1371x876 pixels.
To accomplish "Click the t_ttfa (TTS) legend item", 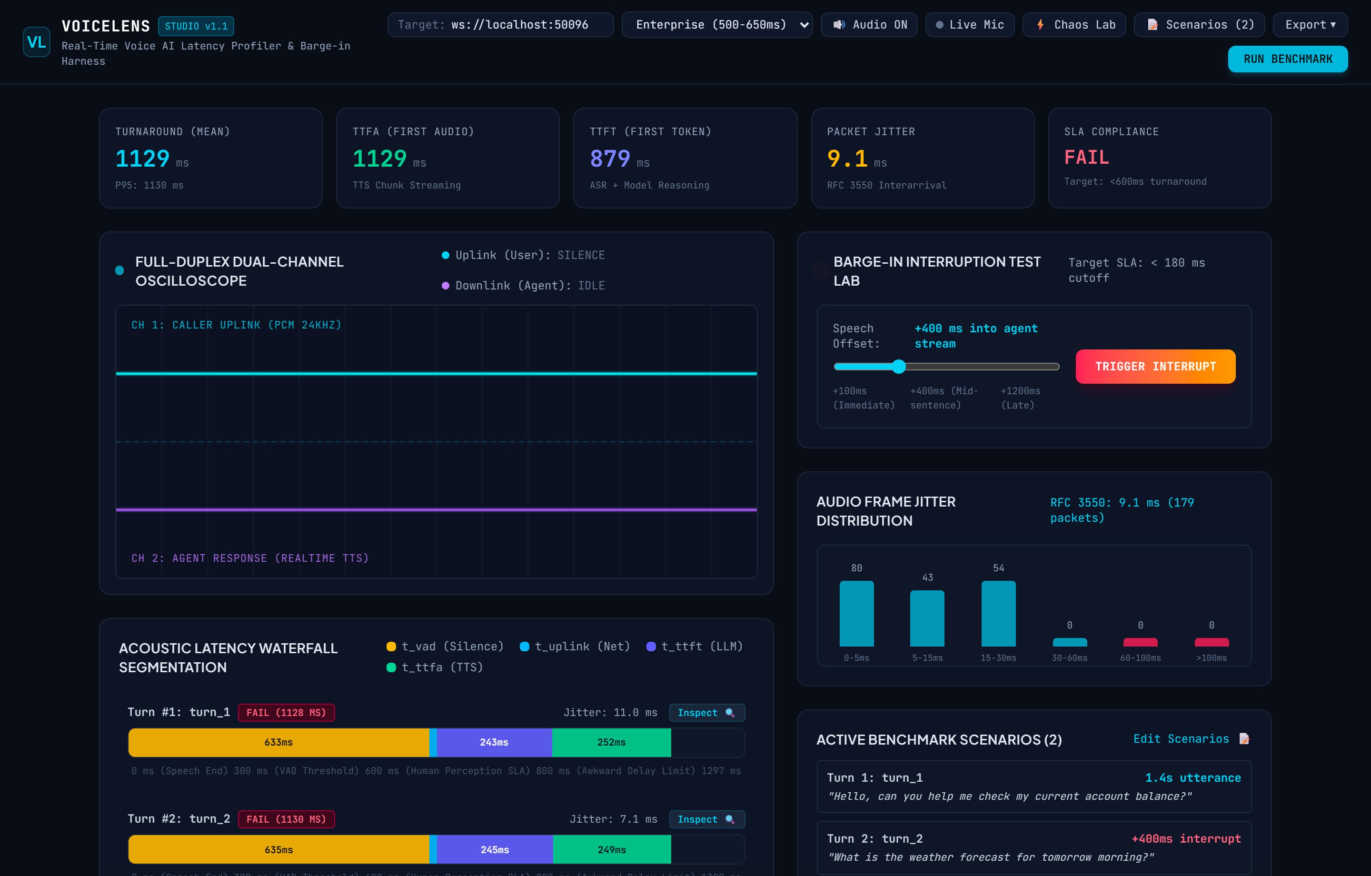I will pyautogui.click(x=435, y=667).
